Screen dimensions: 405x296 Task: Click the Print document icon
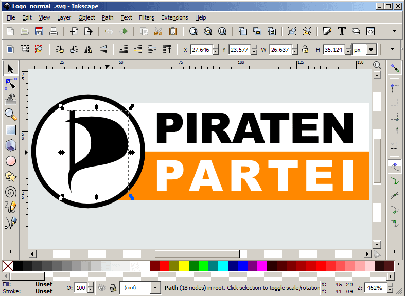54,31
